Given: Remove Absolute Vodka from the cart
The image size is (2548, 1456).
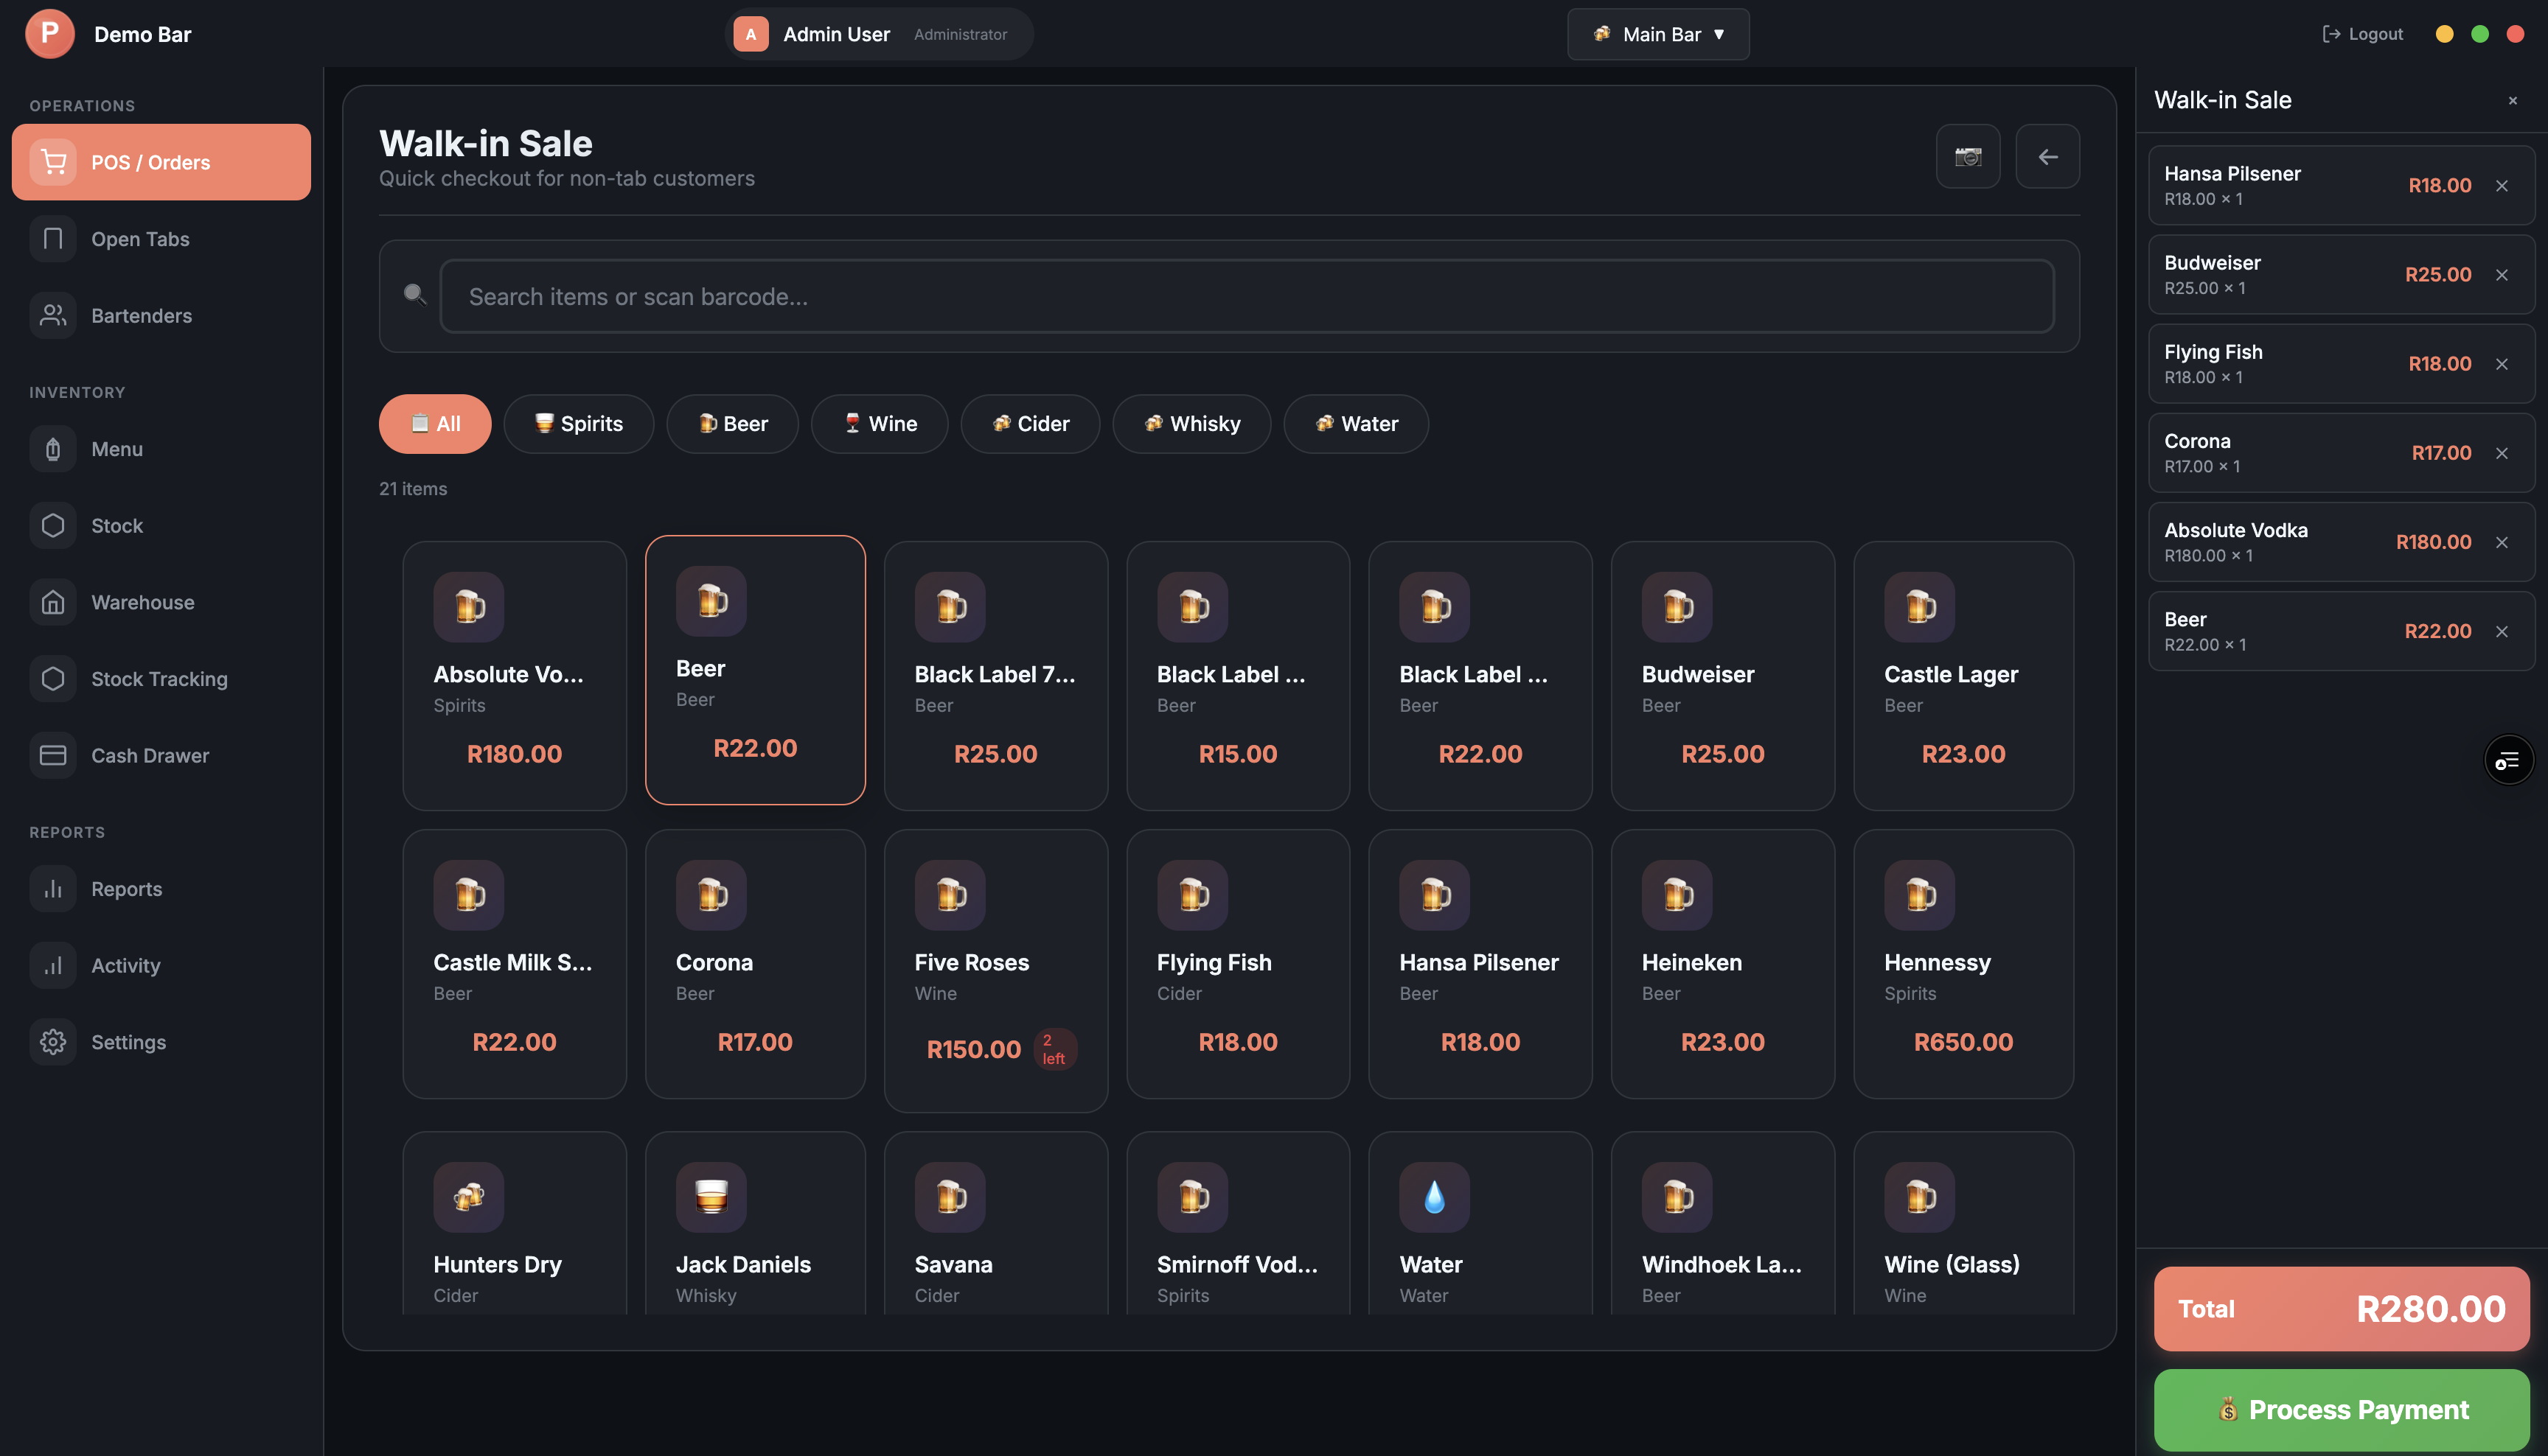Looking at the screenshot, I should click(x=2501, y=541).
